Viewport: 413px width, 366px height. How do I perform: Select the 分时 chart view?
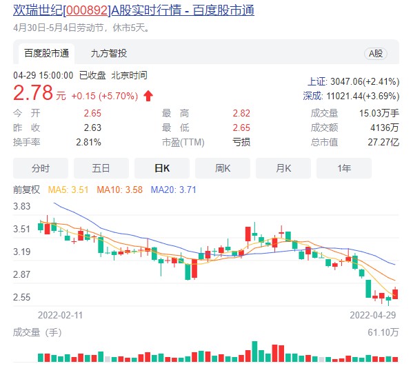[x=41, y=168]
